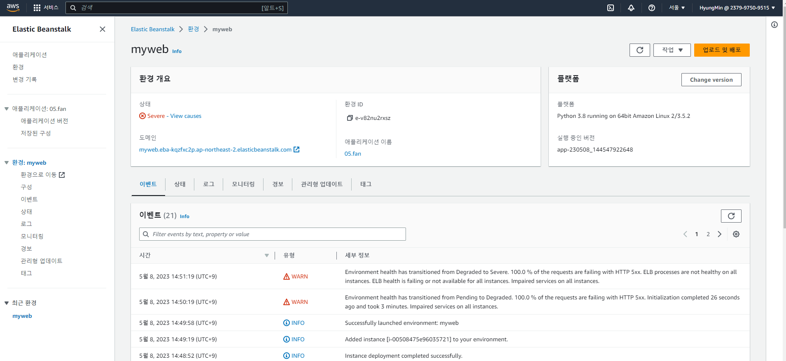Switch to the 경보 tab
786x361 pixels.
278,184
